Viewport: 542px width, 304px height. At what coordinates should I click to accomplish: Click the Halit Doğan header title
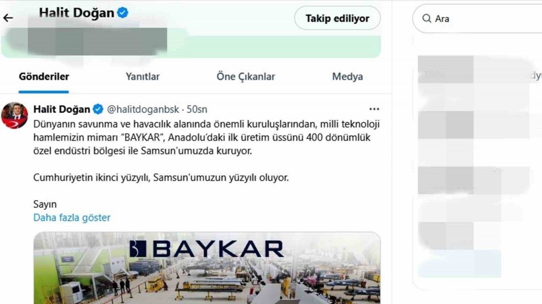(77, 13)
